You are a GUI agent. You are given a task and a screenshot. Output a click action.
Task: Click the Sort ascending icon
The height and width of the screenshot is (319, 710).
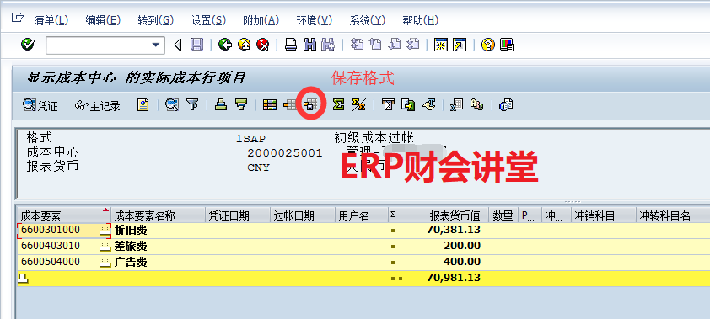[x=221, y=105]
